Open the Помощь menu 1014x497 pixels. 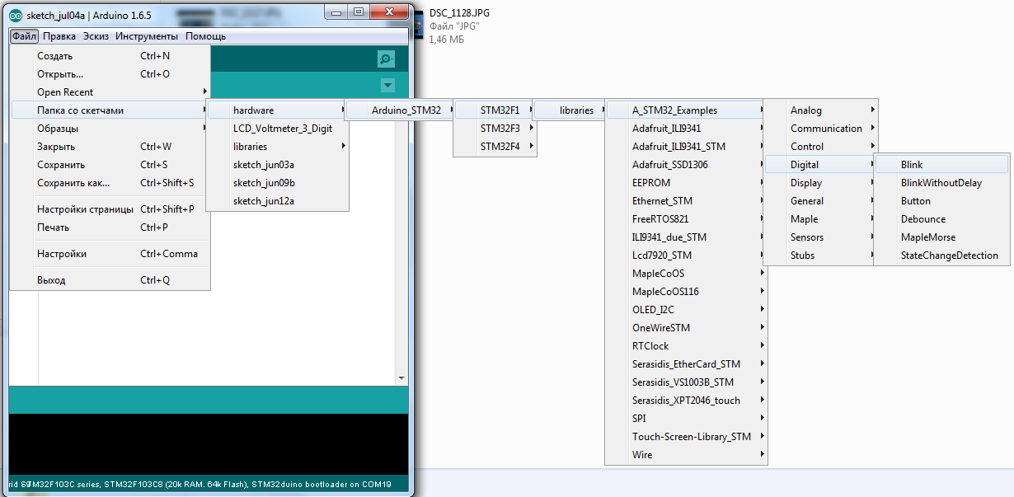click(206, 36)
